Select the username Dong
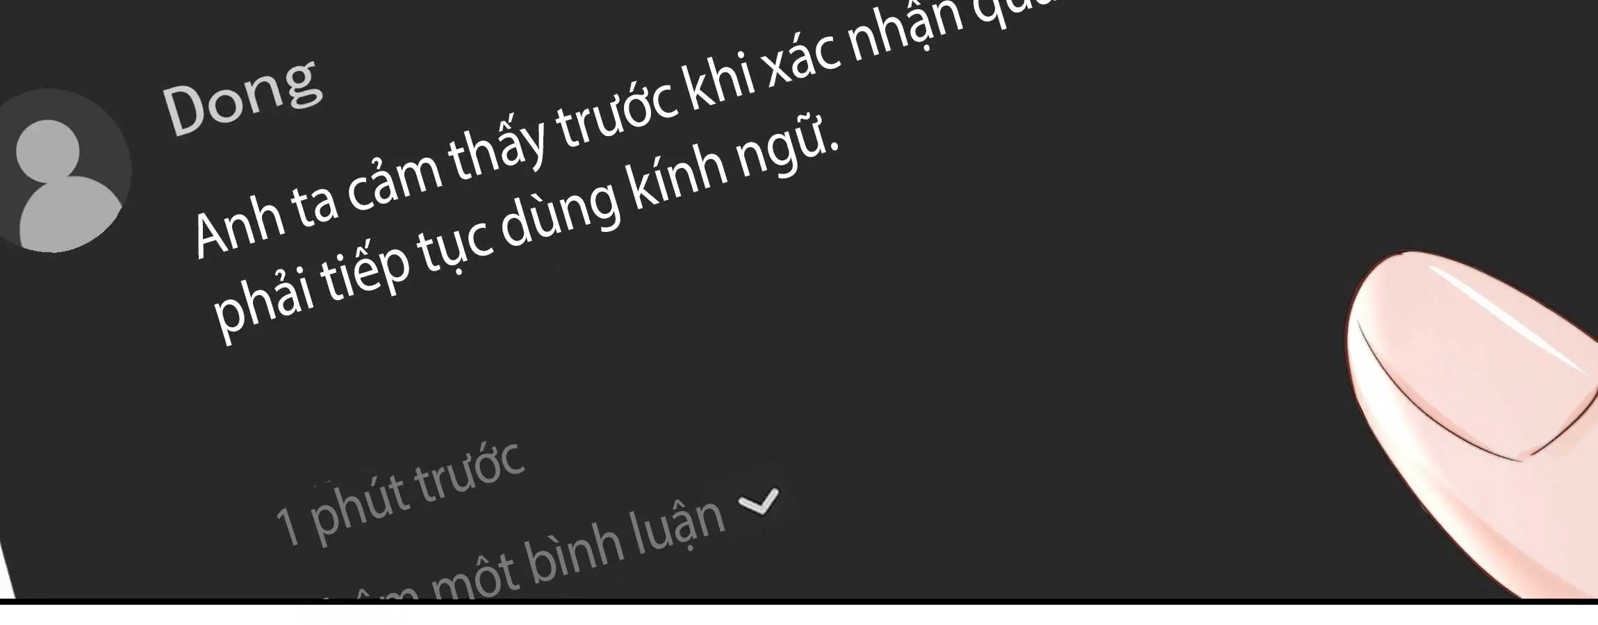 [242, 97]
